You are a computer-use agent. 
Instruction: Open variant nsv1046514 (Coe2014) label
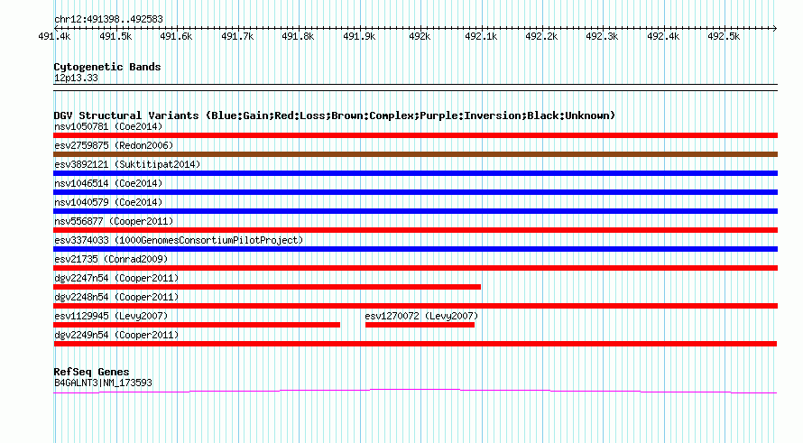point(108,183)
